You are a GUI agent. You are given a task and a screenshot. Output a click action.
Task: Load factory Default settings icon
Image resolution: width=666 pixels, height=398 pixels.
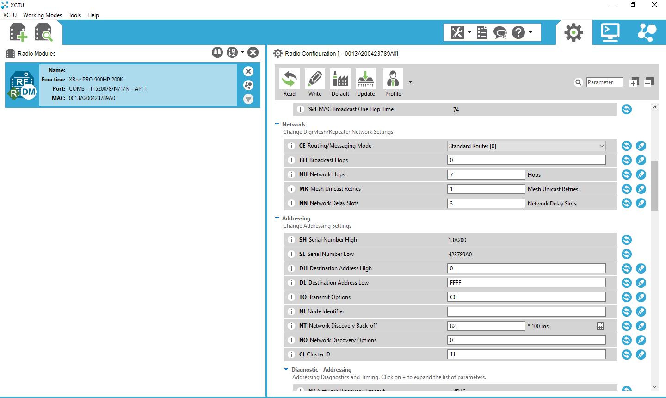[340, 83]
